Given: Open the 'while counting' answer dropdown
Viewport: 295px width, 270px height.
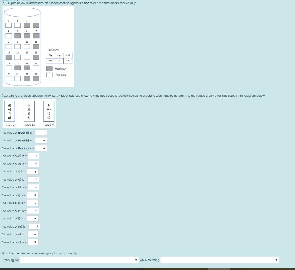Looking at the screenshot, I should (219, 259).
